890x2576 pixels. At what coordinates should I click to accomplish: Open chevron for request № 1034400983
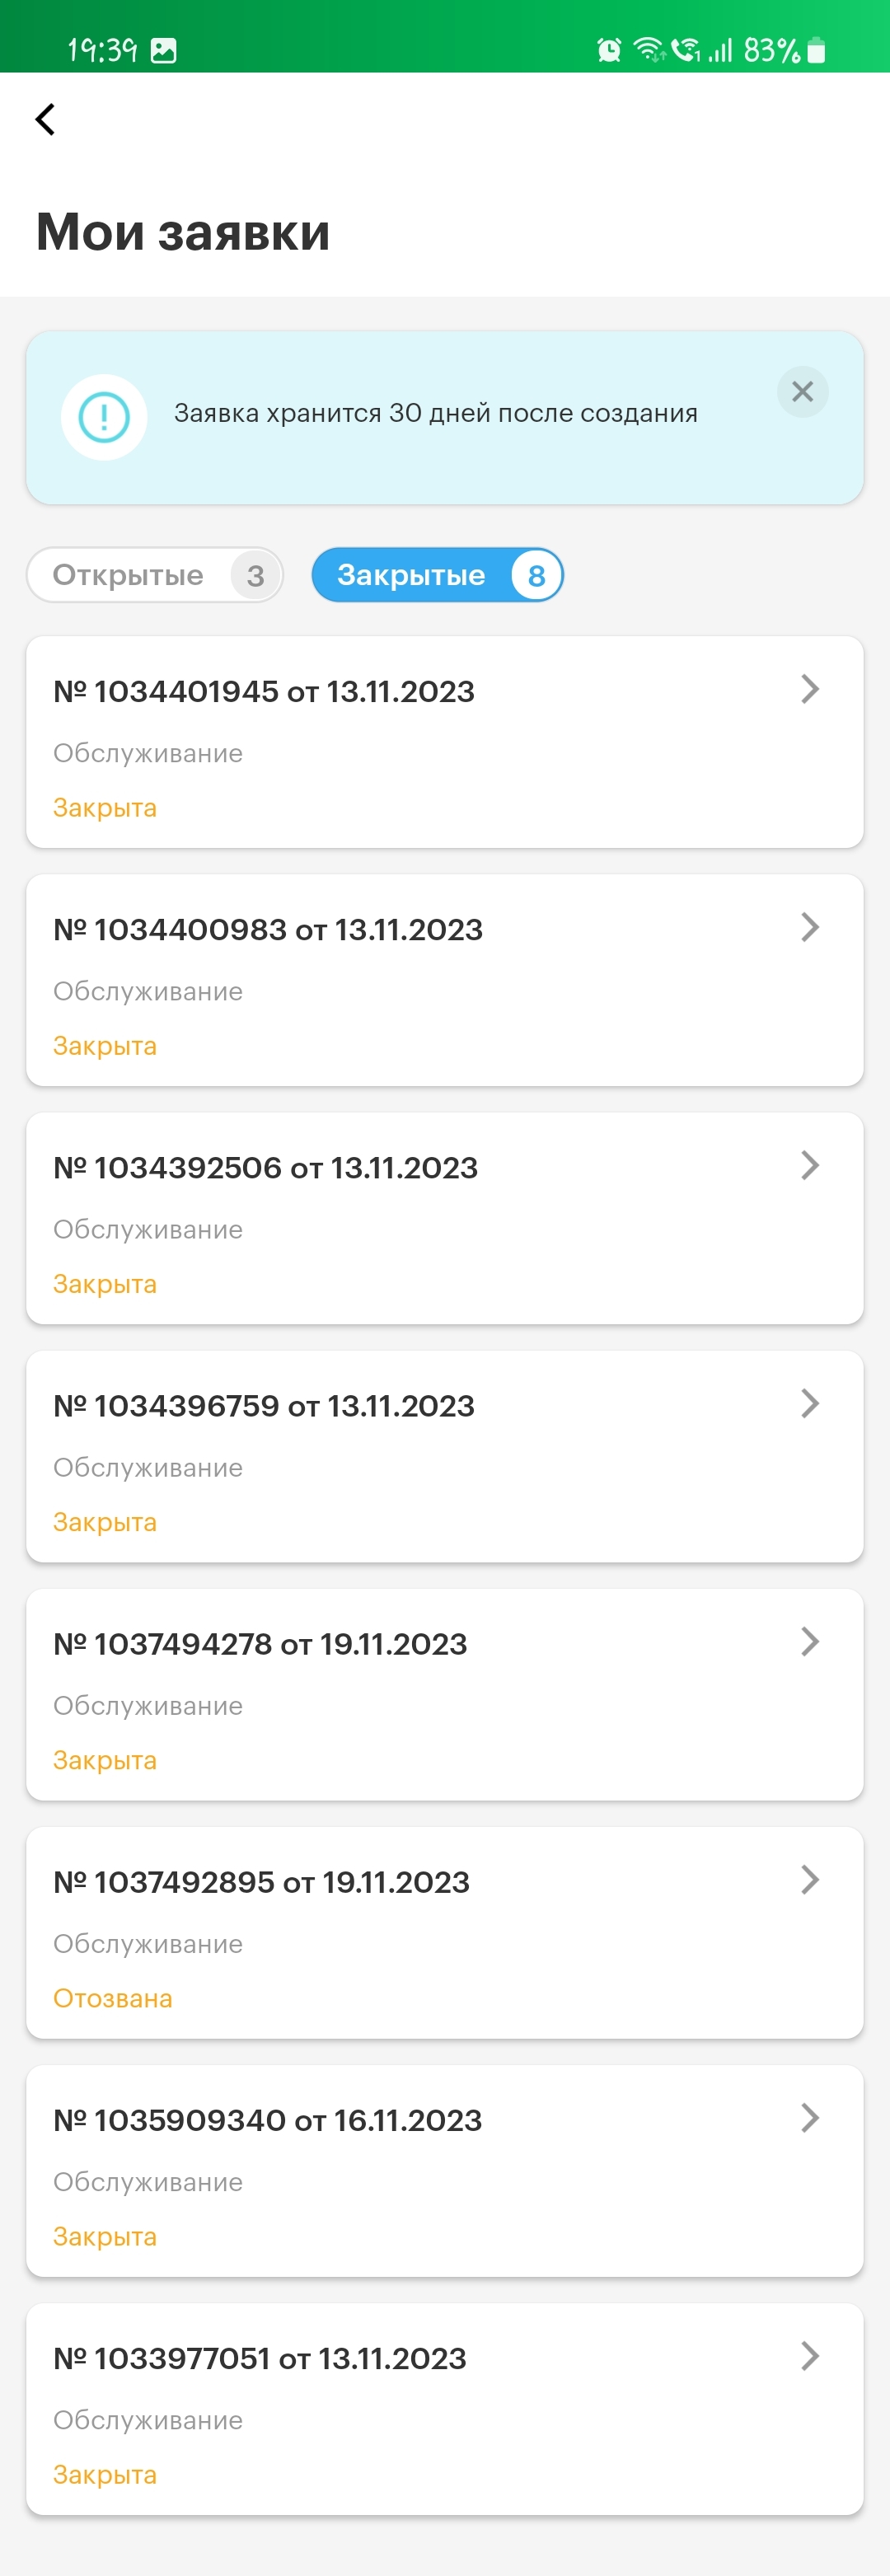[810, 927]
